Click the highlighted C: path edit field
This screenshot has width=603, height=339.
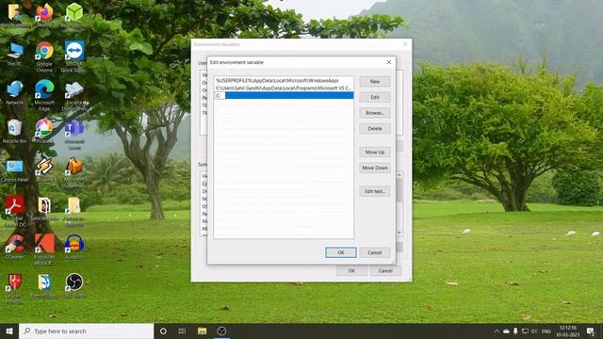click(284, 95)
